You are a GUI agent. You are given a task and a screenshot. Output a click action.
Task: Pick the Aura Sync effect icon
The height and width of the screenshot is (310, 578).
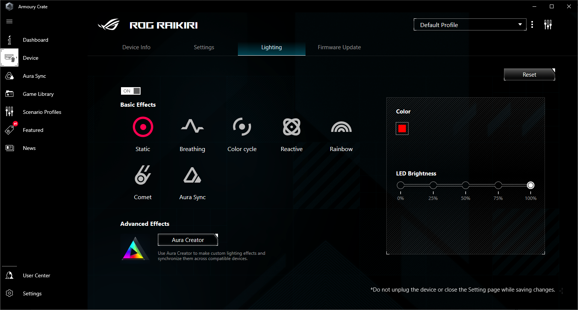point(192,175)
